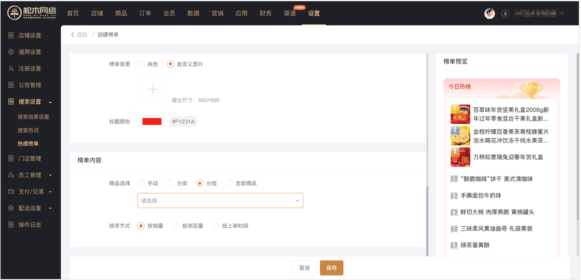Image resolution: width=581 pixels, height=280 pixels.
Task: Open the user avatar profile picture
Action: coord(489,13)
